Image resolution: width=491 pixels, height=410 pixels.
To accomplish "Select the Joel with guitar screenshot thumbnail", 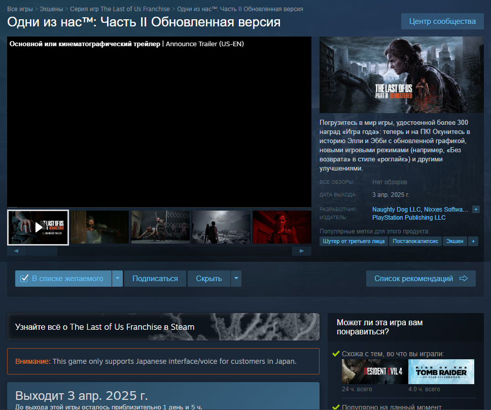I will 99,227.
